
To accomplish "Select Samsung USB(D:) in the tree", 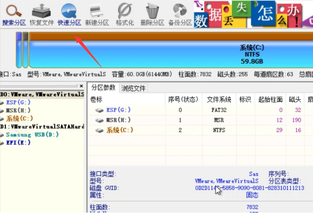I will (32, 134).
